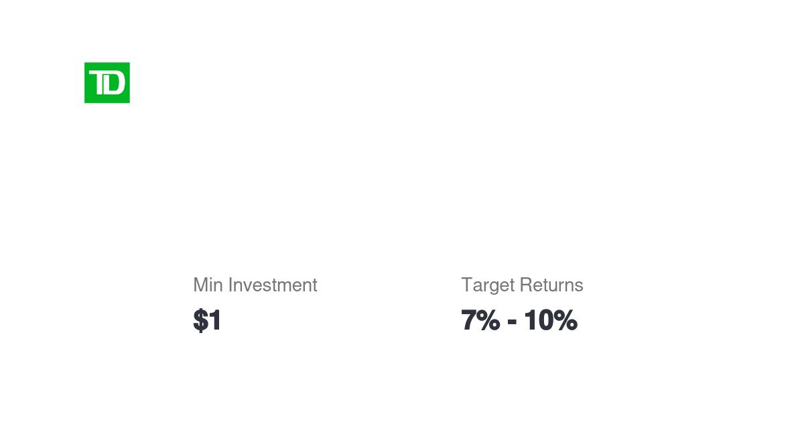The image size is (804, 422).
Task: Click the $1 minimum investment value
Action: (207, 320)
